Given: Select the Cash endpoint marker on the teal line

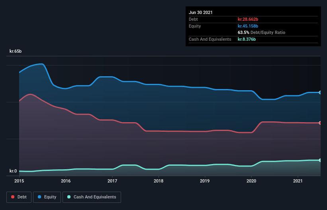Looking at the screenshot, I should point(320,160).
